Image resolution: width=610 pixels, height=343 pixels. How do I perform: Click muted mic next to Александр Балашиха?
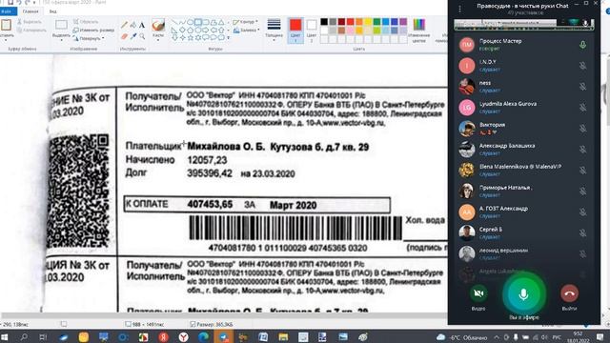[x=582, y=150]
